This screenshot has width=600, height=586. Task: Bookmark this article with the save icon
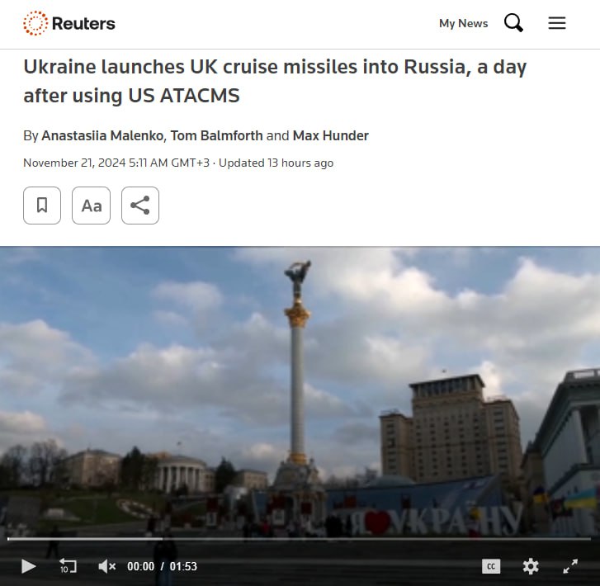point(42,206)
